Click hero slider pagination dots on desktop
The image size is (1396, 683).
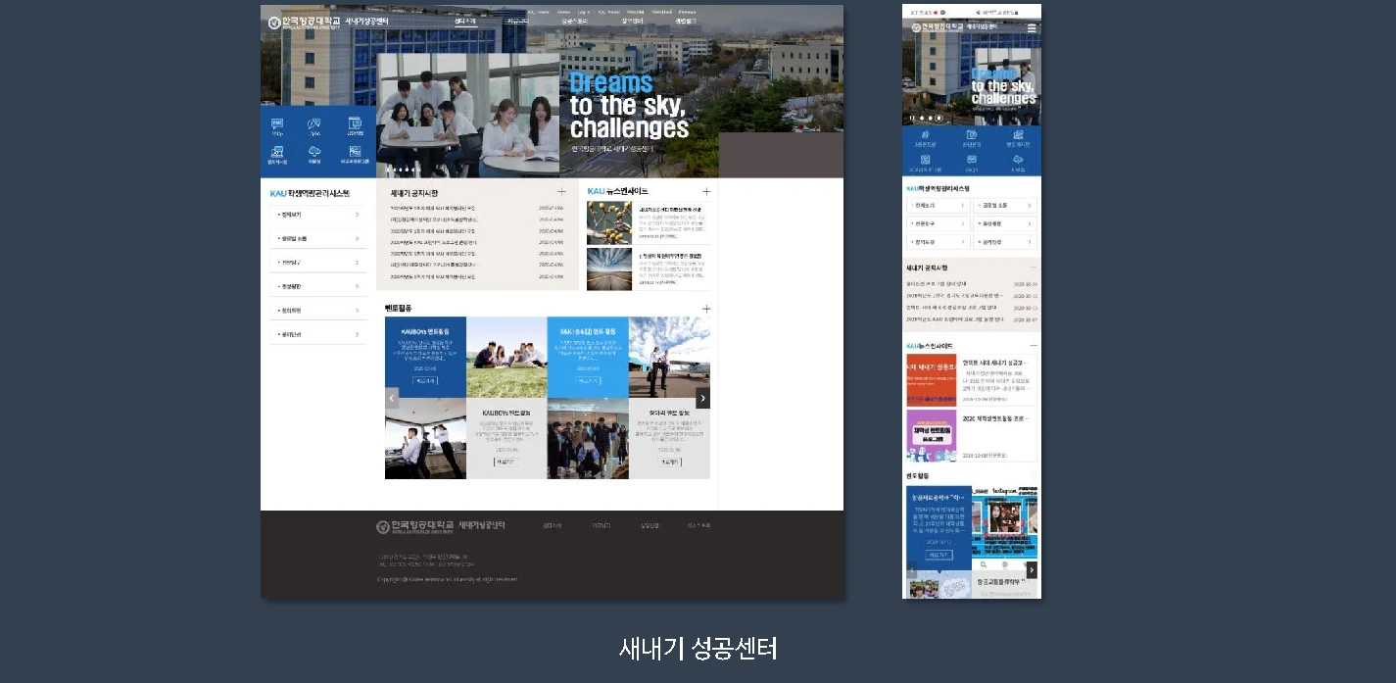[x=403, y=170]
